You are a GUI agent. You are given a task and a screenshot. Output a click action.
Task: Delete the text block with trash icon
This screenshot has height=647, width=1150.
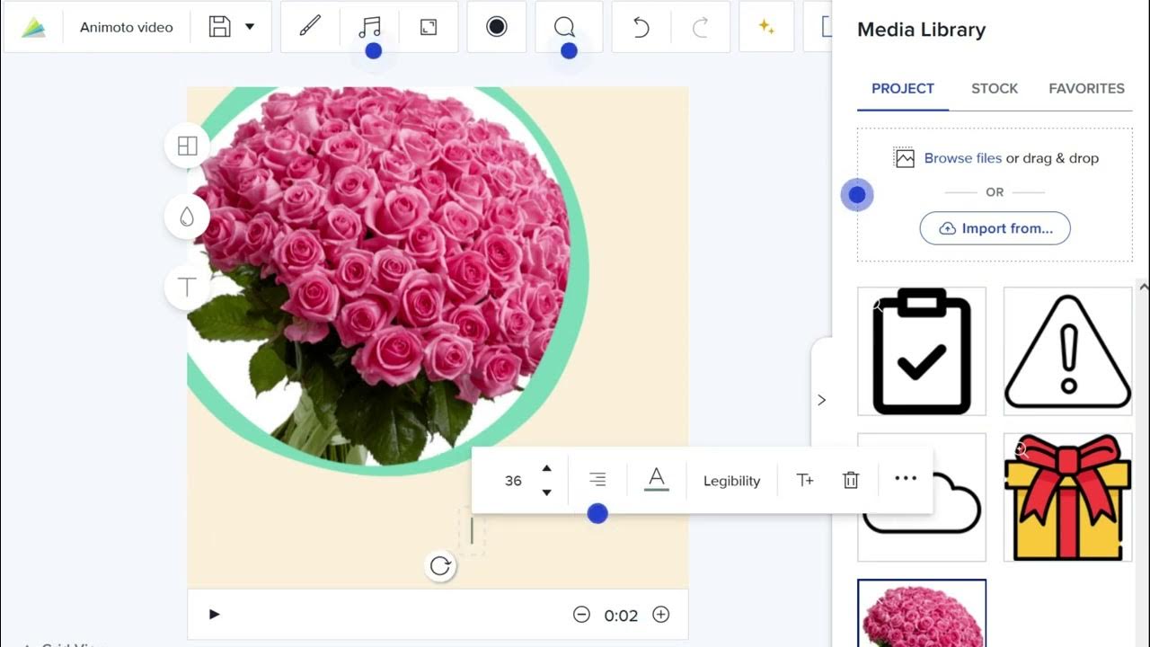(851, 480)
